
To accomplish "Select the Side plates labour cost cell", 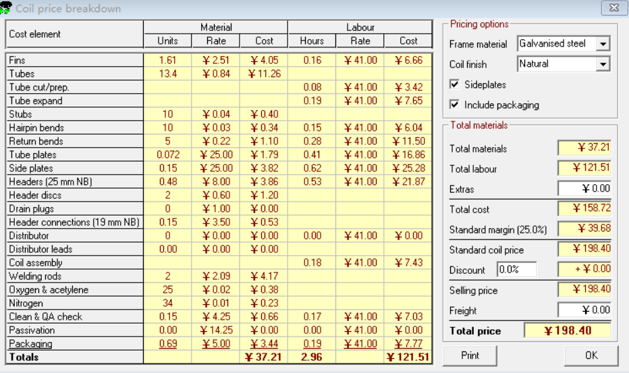I will point(408,168).
